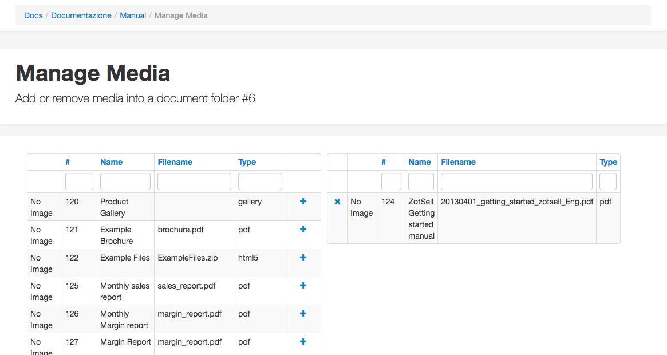Select the 'ZotSell Getting started manual' name cell

point(421,219)
